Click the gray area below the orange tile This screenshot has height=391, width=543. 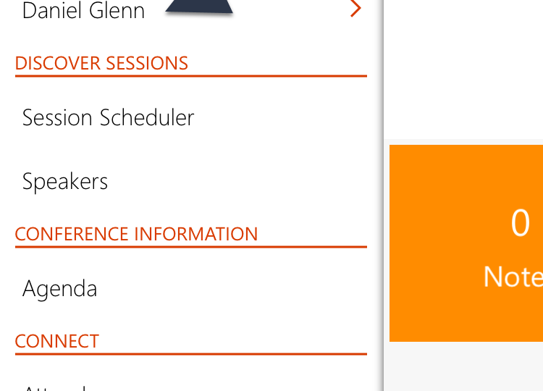click(x=463, y=366)
